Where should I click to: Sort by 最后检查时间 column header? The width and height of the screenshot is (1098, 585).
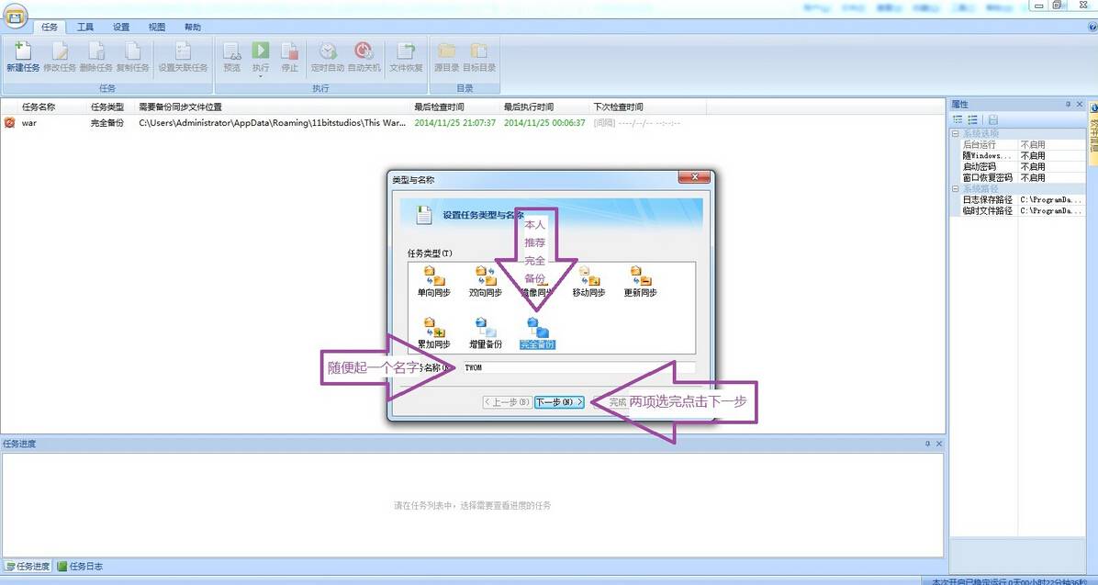point(439,107)
